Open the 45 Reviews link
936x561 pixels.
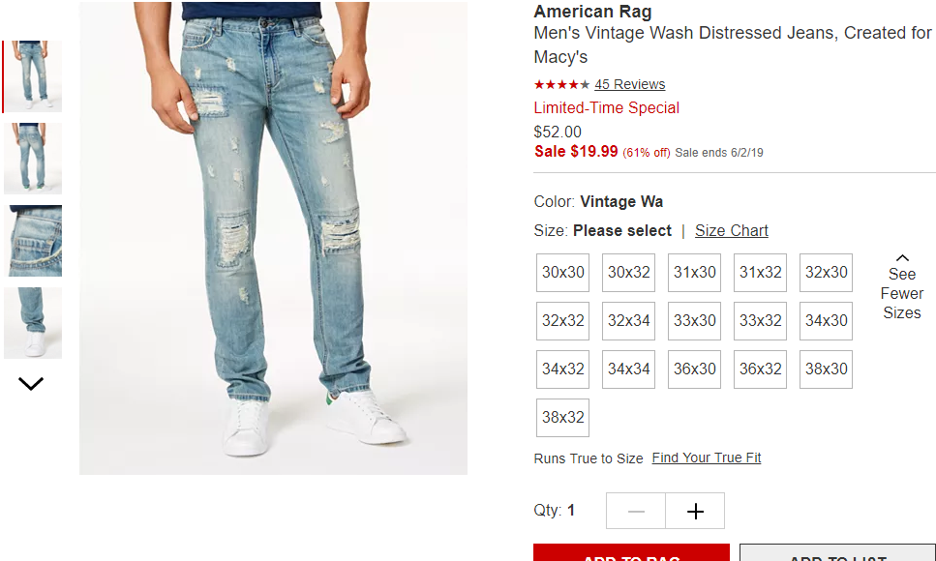pos(630,85)
